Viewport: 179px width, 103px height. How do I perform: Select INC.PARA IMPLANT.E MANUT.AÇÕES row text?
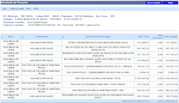click(98, 60)
